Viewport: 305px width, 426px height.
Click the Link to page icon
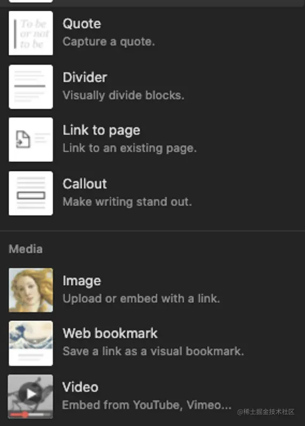[30, 140]
